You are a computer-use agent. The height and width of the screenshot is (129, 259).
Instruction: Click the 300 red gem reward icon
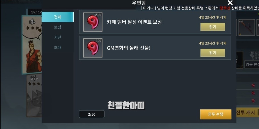tap(93, 48)
